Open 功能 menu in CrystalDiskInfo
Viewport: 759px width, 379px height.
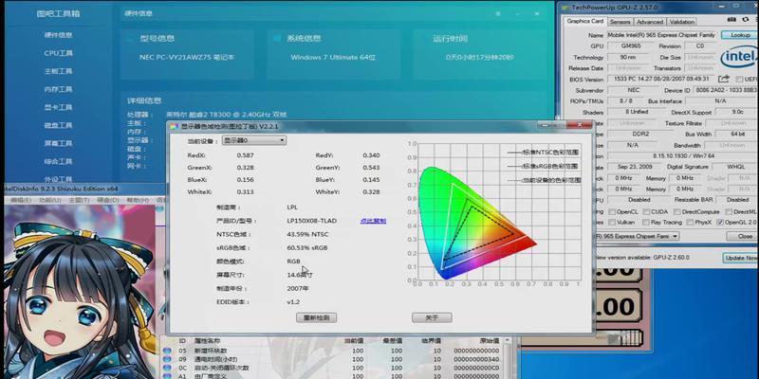[x=50, y=200]
